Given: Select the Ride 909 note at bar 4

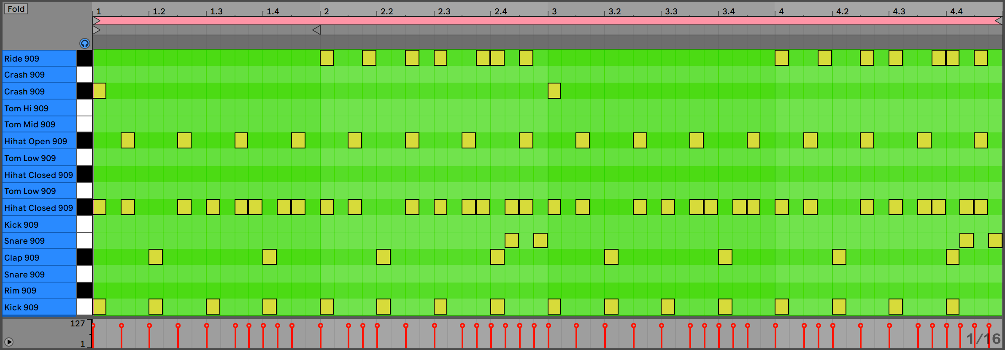Looking at the screenshot, I should (x=782, y=58).
